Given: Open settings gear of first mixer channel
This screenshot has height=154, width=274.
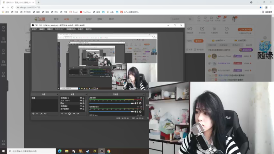Looking at the screenshot, I should click(x=140, y=103).
